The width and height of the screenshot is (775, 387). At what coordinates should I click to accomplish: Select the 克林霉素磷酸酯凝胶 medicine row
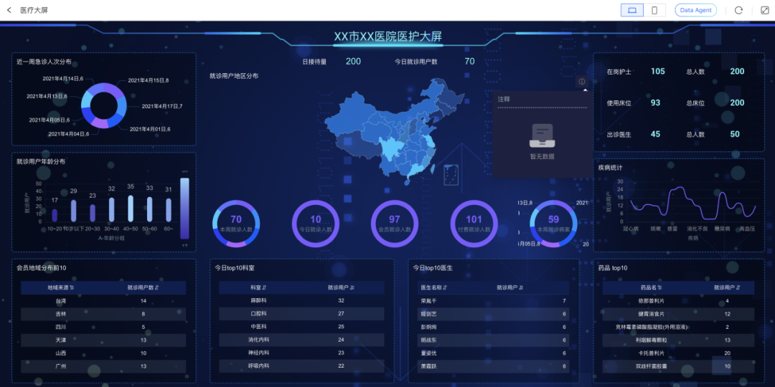tap(678, 327)
